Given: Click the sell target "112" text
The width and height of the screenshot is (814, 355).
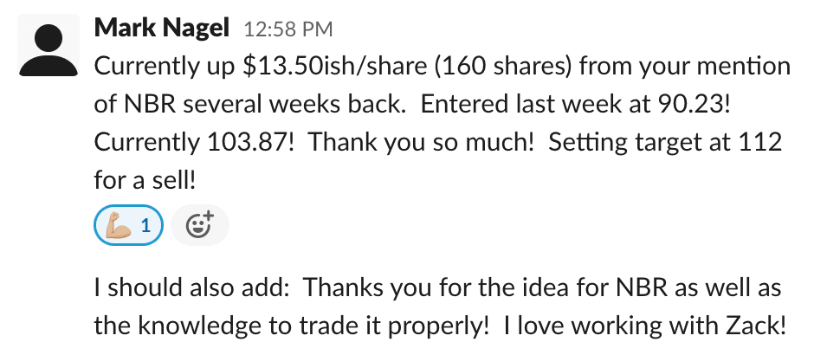Looking at the screenshot, I should pyautogui.click(x=765, y=141).
